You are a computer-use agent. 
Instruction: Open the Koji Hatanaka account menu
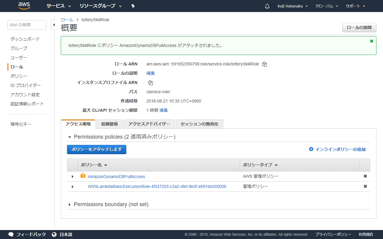click(293, 6)
